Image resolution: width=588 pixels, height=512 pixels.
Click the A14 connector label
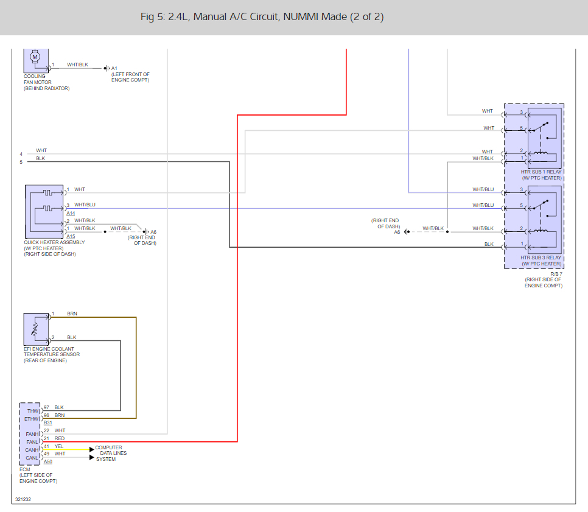pos(71,214)
